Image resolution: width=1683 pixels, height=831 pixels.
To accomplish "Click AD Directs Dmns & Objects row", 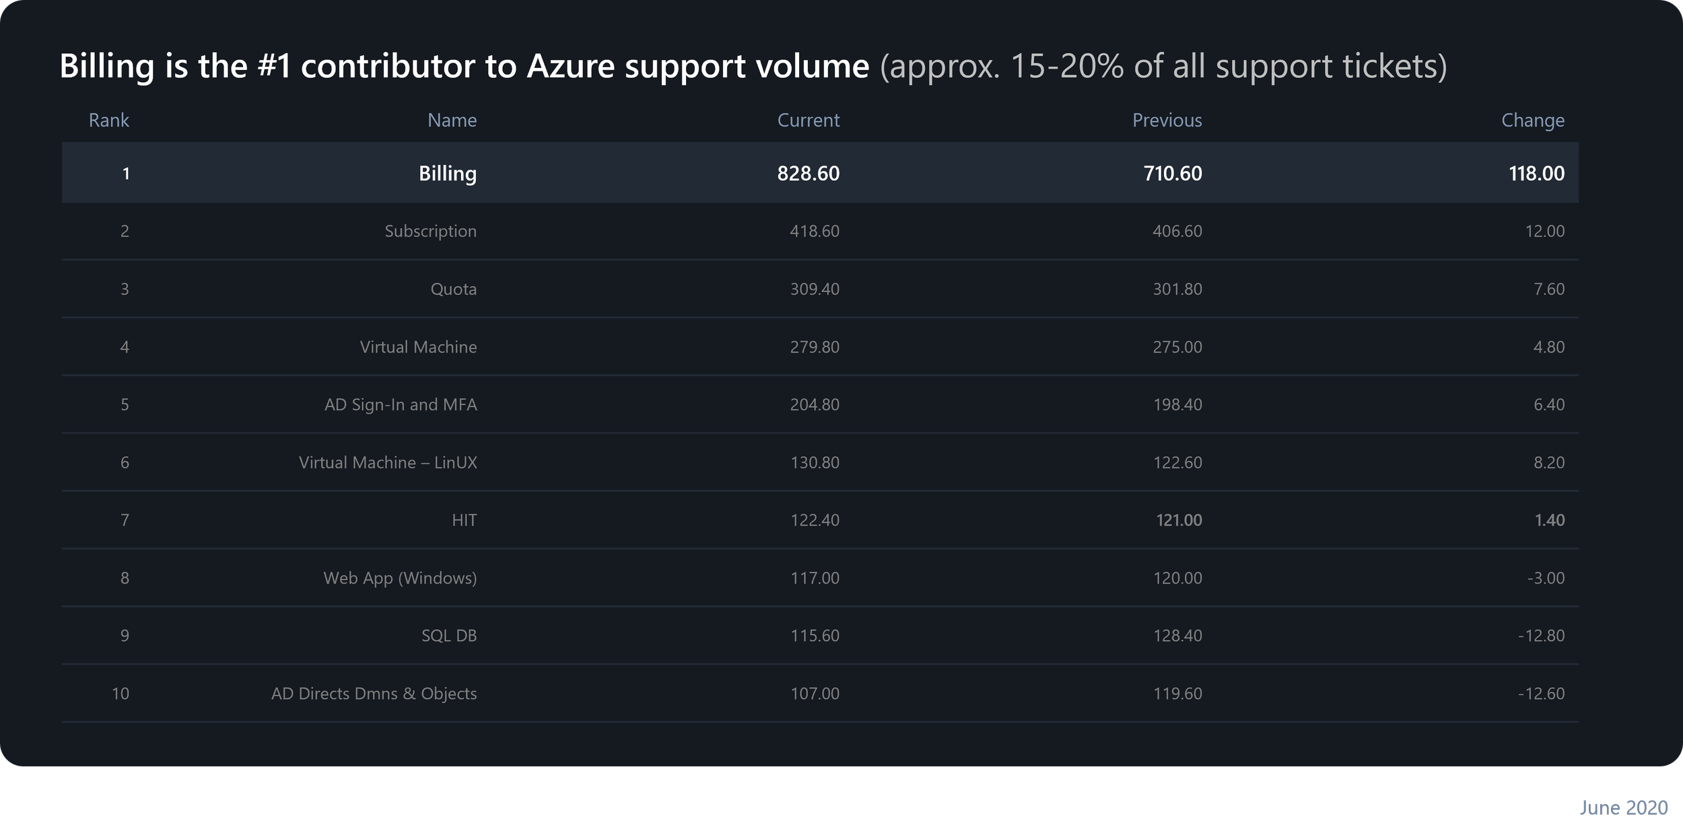I will [x=374, y=694].
